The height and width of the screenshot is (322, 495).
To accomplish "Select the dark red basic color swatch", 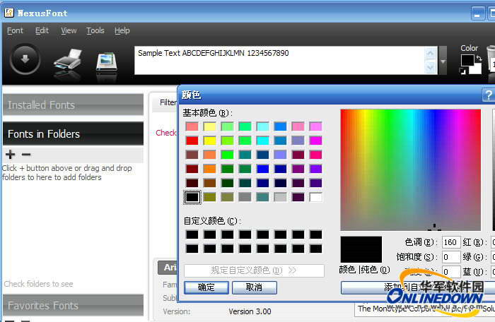I will point(192,169).
